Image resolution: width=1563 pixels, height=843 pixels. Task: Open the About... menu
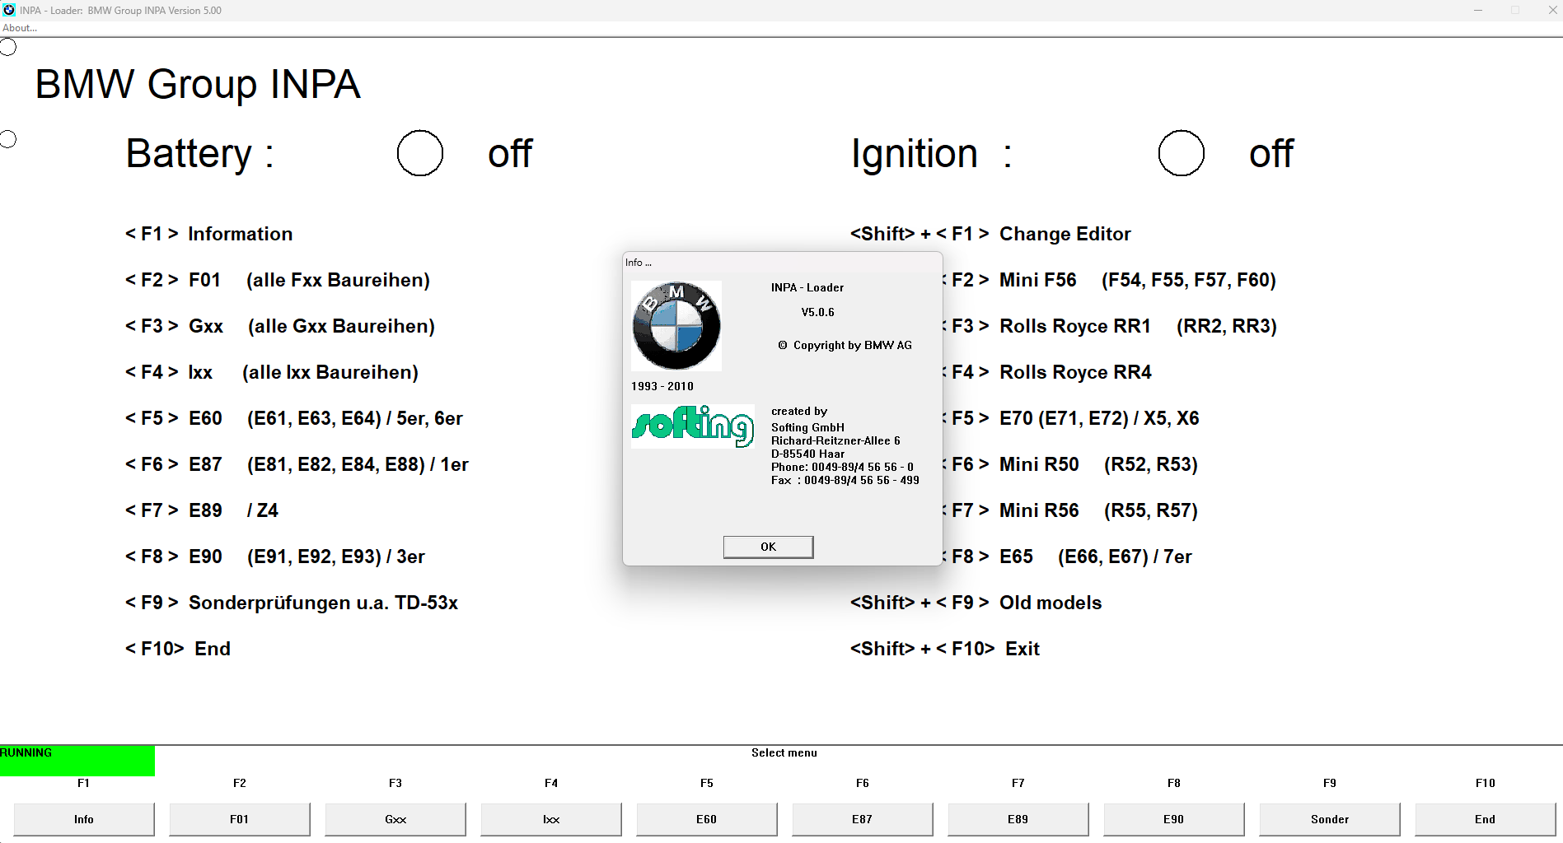pos(20,28)
